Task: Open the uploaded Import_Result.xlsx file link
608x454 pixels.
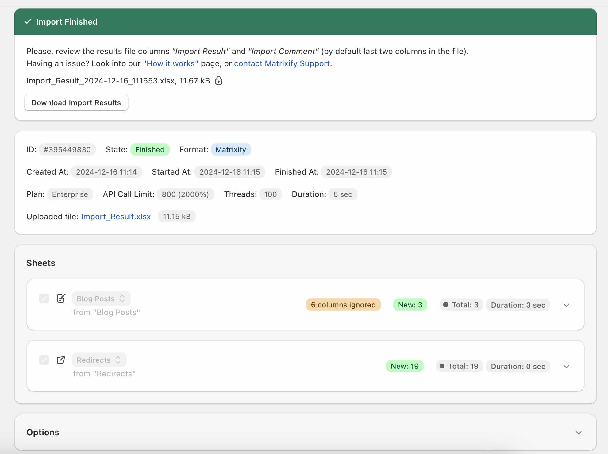Action: click(116, 217)
